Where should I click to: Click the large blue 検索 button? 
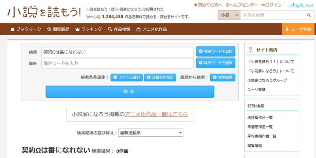(130, 92)
